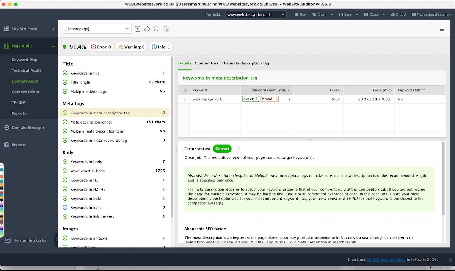The height and width of the screenshot is (271, 455).
Task: Click the status check icon for Keywords in title
Action: (x=65, y=73)
